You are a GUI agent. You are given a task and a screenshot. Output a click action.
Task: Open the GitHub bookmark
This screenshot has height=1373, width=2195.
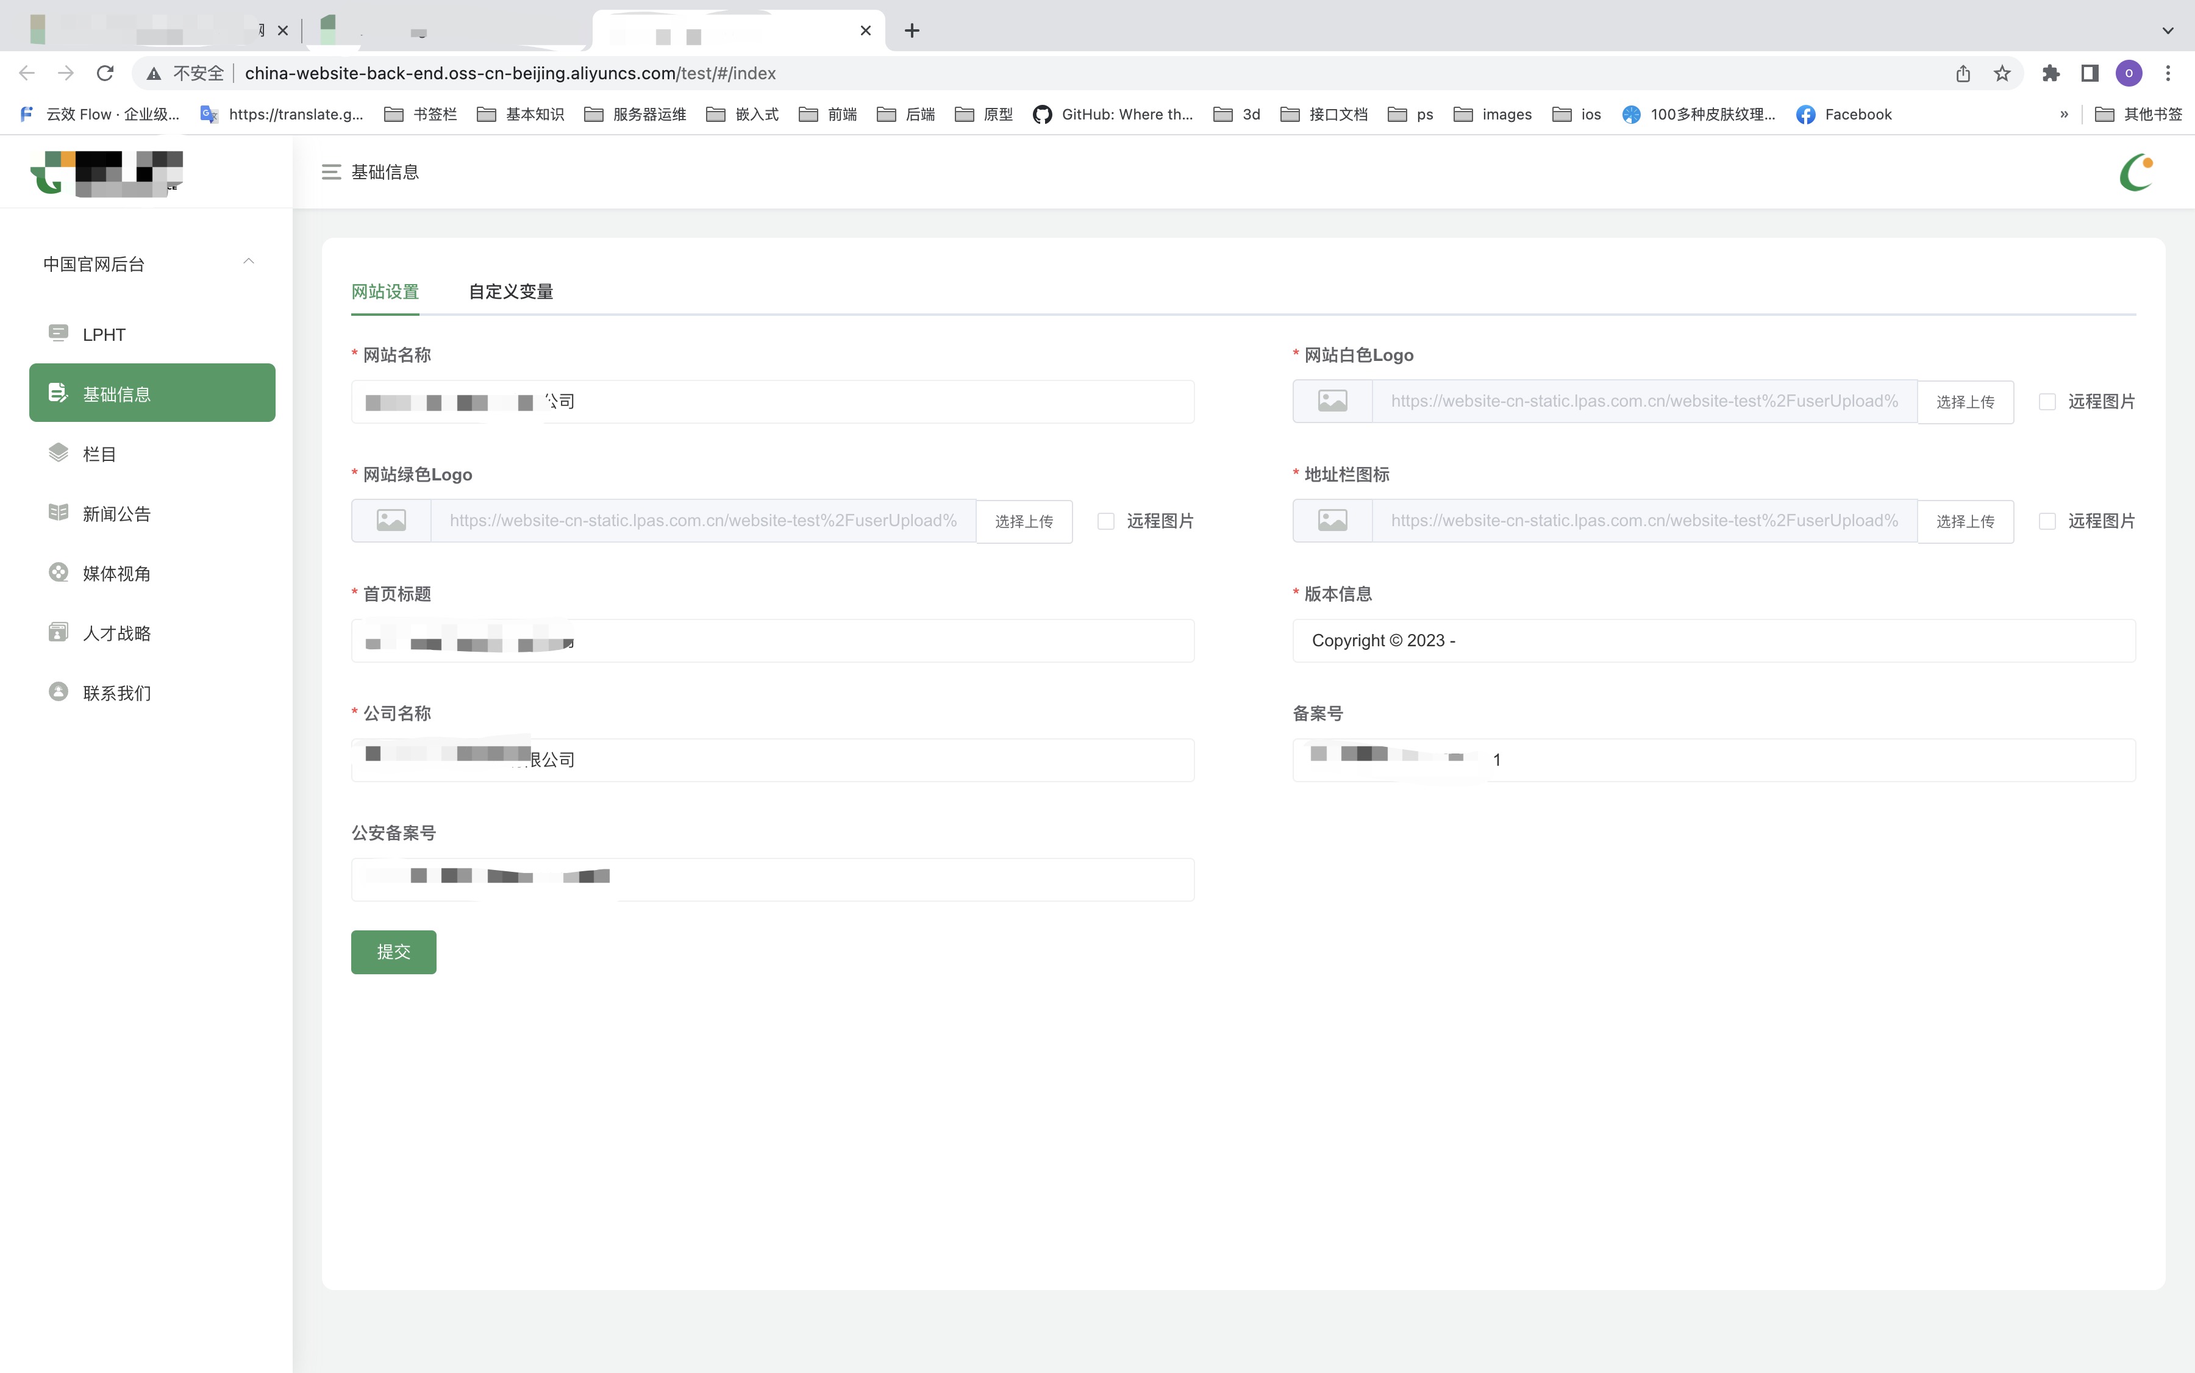point(1113,115)
